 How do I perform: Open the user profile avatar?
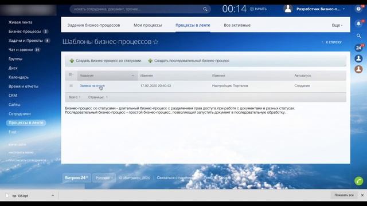point(288,9)
